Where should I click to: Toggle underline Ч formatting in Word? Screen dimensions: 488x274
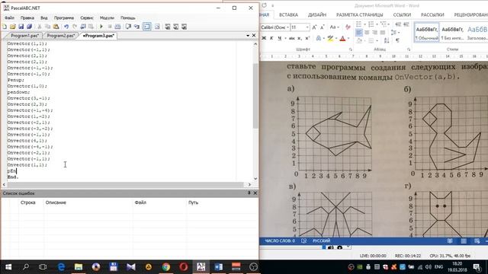[280, 38]
